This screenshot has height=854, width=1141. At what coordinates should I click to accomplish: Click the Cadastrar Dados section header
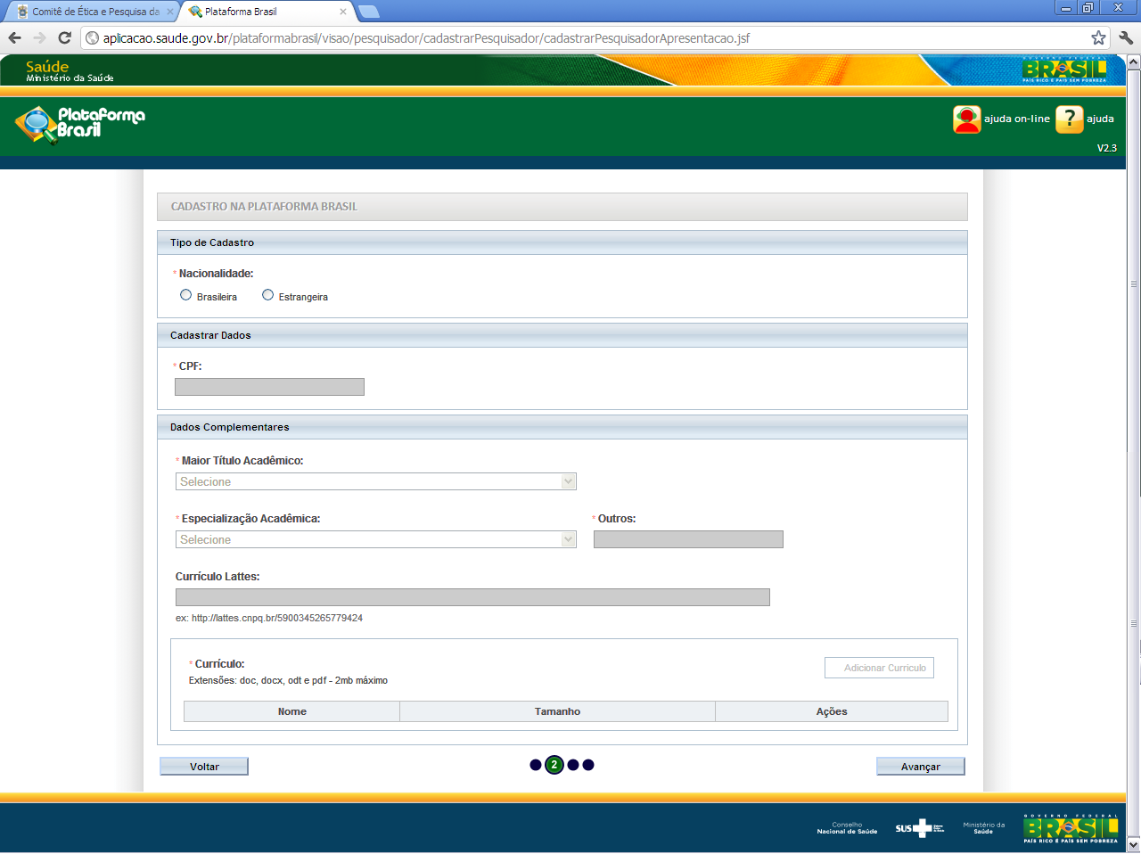[562, 335]
